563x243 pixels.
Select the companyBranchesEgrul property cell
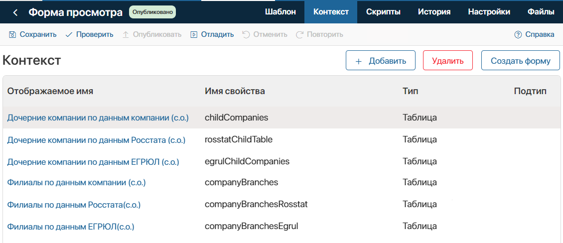(x=251, y=226)
